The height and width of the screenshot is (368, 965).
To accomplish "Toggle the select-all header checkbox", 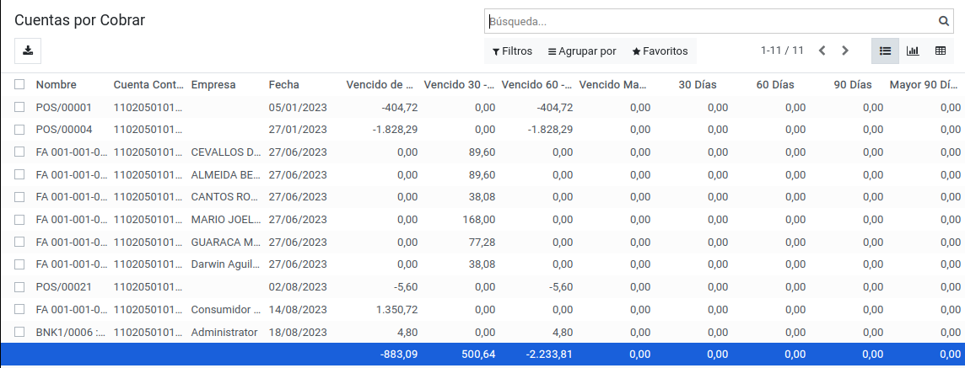I will point(19,85).
